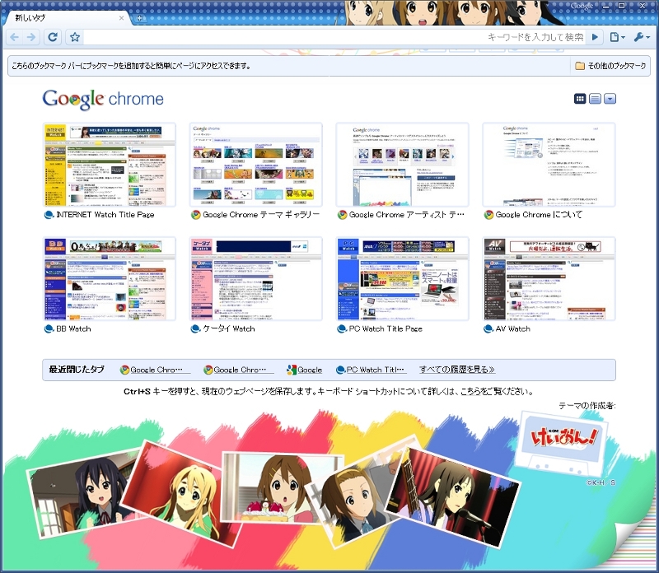Bookmark this page with the star icon
Screen dimensions: 659x573
pos(75,37)
